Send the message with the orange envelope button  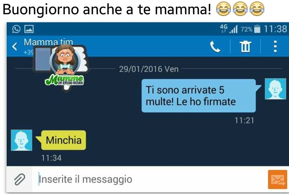tap(278, 180)
